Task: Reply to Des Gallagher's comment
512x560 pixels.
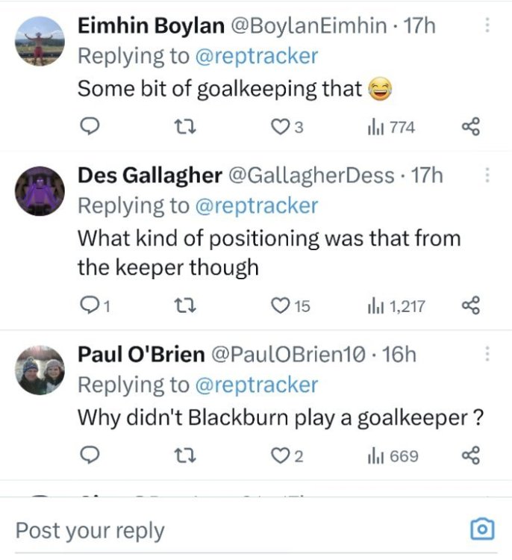Action: pos(89,305)
